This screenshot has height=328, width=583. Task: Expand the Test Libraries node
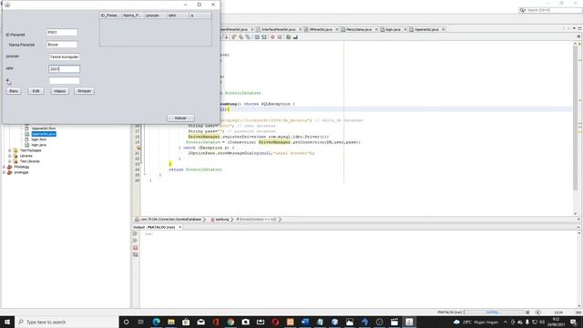pyautogui.click(x=10, y=162)
